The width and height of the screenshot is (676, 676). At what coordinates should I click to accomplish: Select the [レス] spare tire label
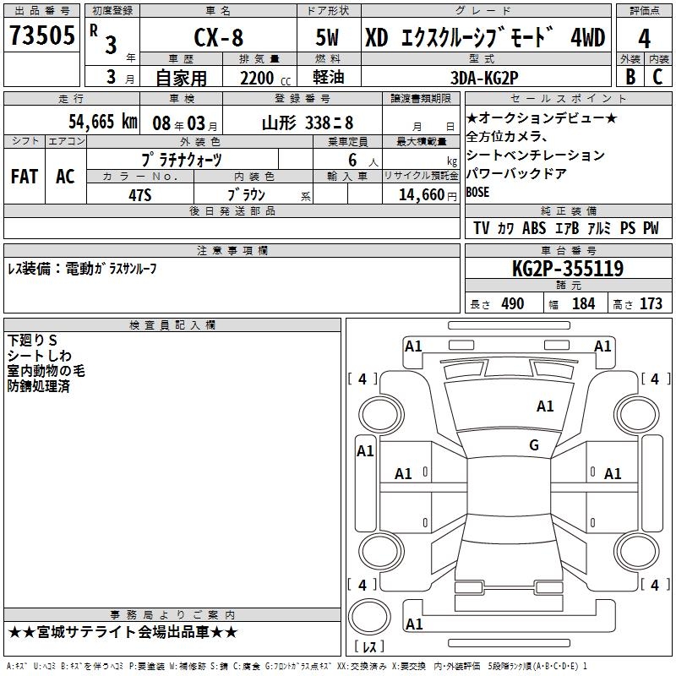(x=369, y=646)
